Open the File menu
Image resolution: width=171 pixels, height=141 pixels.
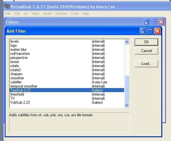(8, 13)
